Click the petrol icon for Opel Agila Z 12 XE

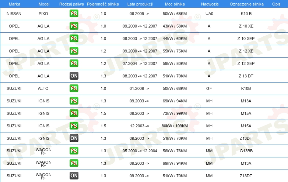(x=74, y=51)
